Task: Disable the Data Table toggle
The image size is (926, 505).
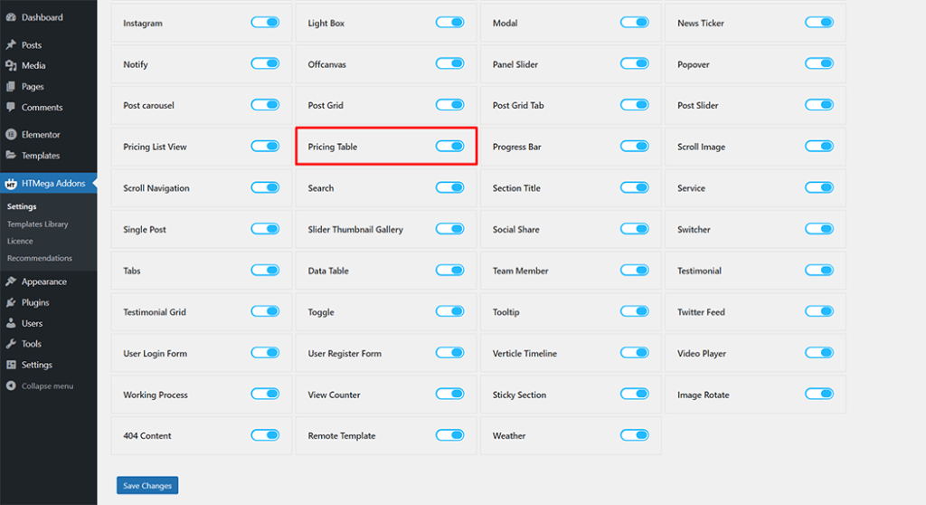Action: pyautogui.click(x=450, y=271)
